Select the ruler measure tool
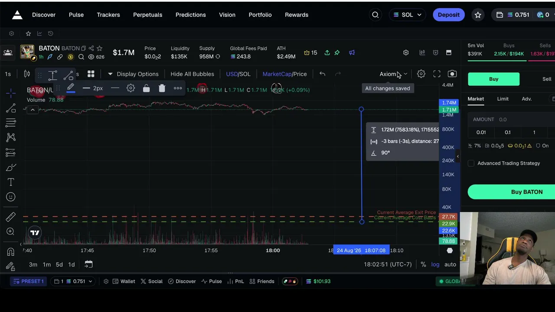 11,217
